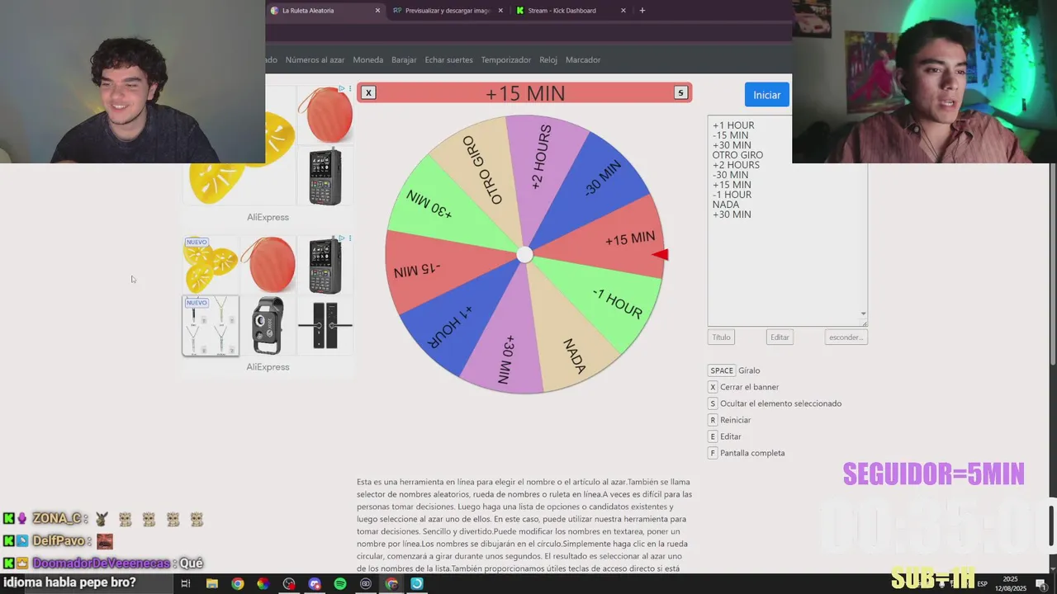Open Spotify from the taskbar
Image resolution: width=1057 pixels, height=594 pixels.
coord(340,583)
